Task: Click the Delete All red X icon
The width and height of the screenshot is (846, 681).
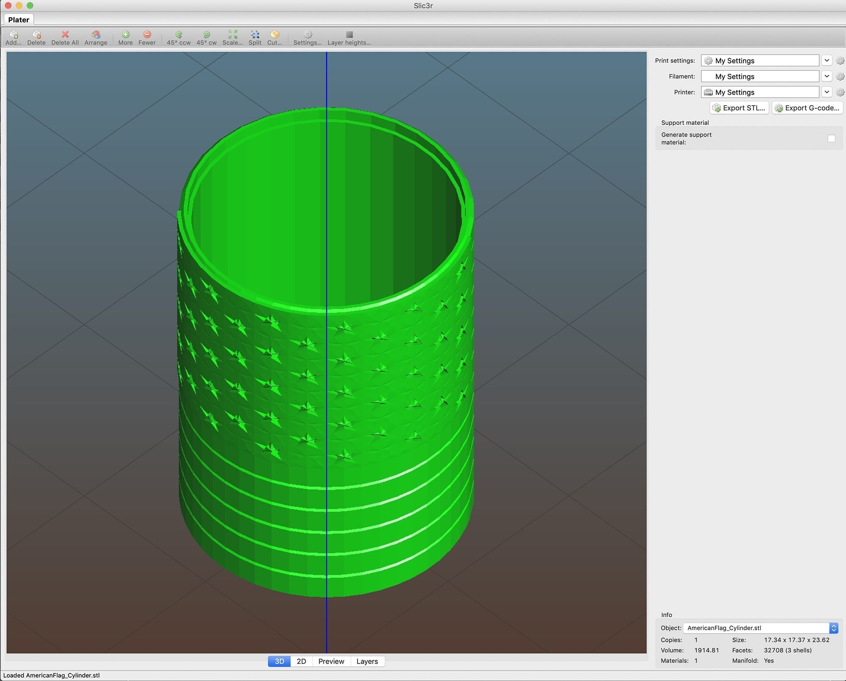Action: coord(65,34)
